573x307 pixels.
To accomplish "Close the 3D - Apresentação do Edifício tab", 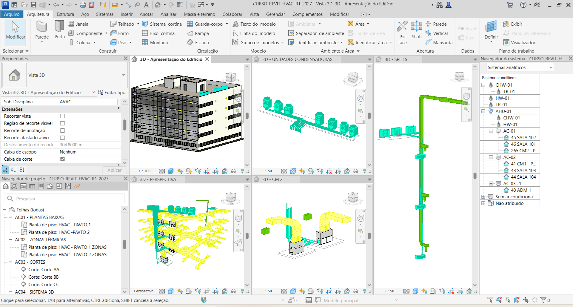I will pos(207,59).
